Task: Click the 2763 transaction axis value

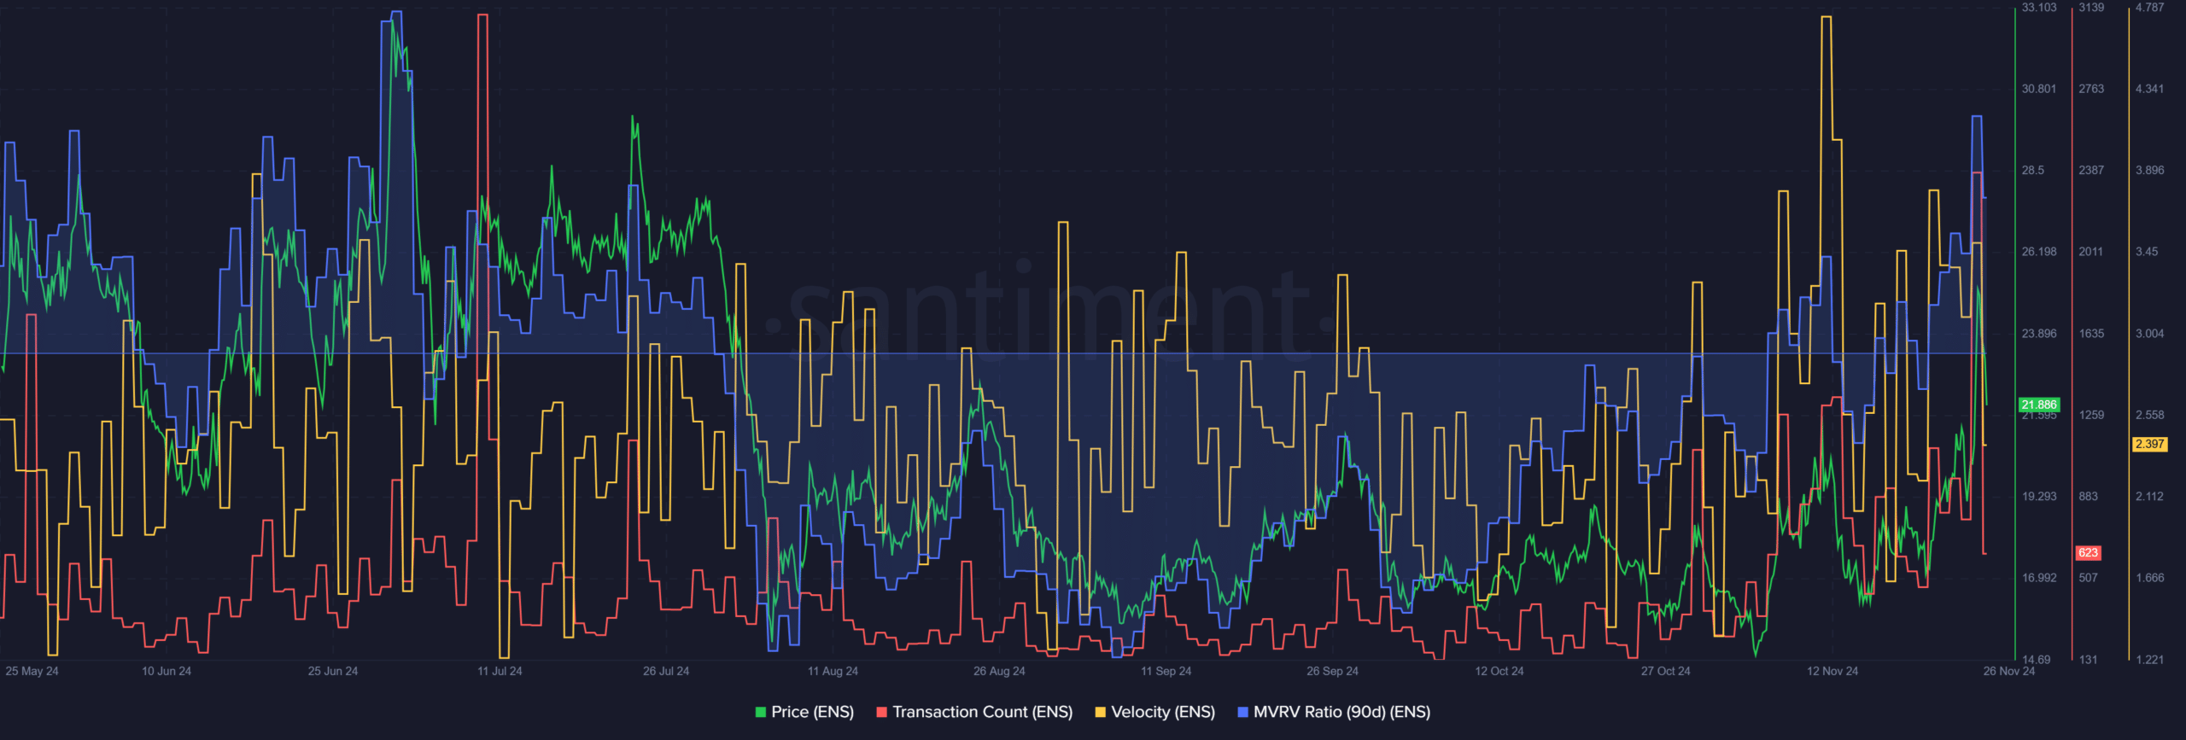Action: 2091,89
